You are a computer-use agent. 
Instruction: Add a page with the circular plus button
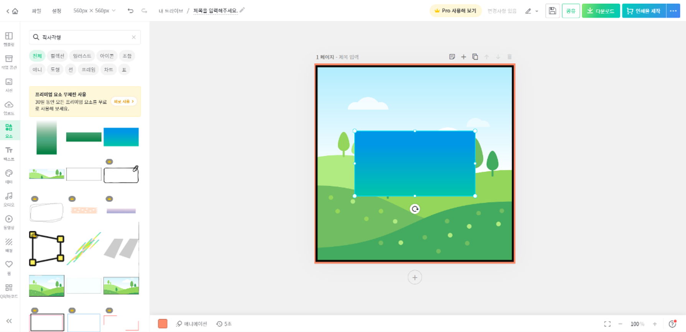[x=415, y=278]
